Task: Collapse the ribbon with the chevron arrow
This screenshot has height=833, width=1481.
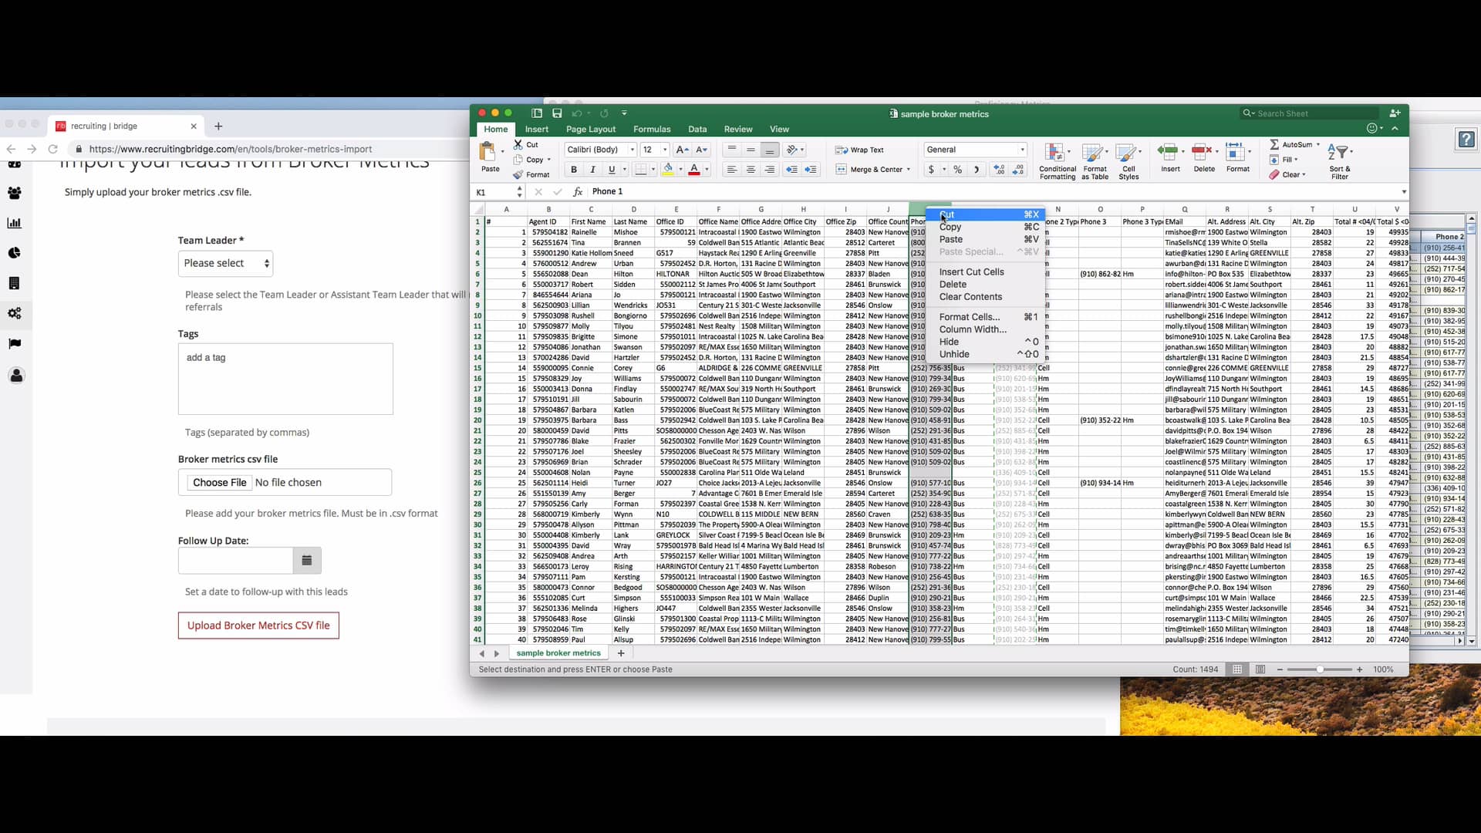Action: click(1395, 129)
